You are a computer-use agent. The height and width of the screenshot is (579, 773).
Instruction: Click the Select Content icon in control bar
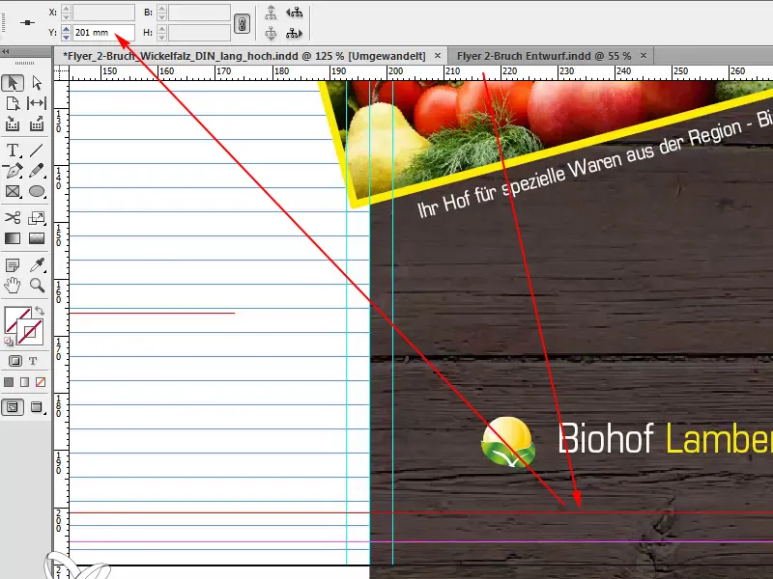[x=271, y=33]
